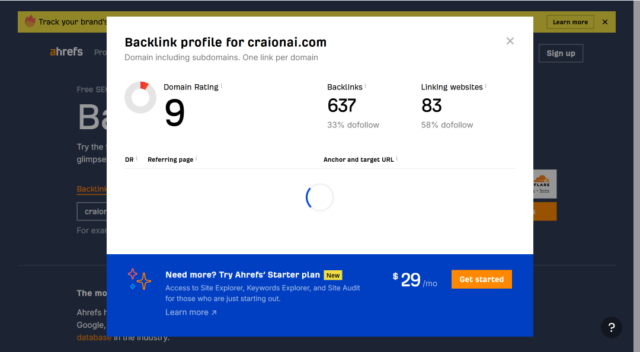The width and height of the screenshot is (640, 352).
Task: Click the sparkle stars icon in the blue banner
Action: (x=139, y=279)
